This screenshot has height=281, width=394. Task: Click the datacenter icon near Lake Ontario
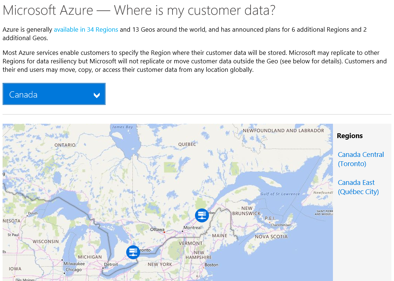click(x=133, y=252)
